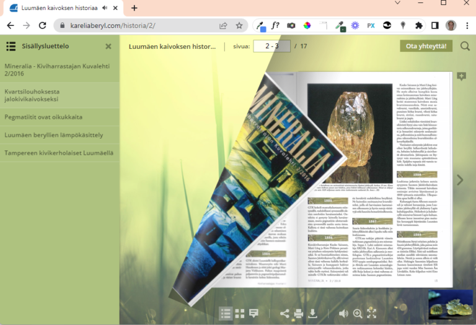Viewport: 476px width, 325px height.
Task: Close the Luumäen kaivoksen historiaa tab
Action: (x=115, y=8)
